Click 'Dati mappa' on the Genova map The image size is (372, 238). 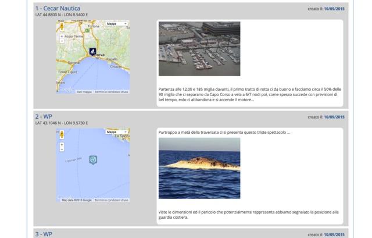tap(84, 92)
